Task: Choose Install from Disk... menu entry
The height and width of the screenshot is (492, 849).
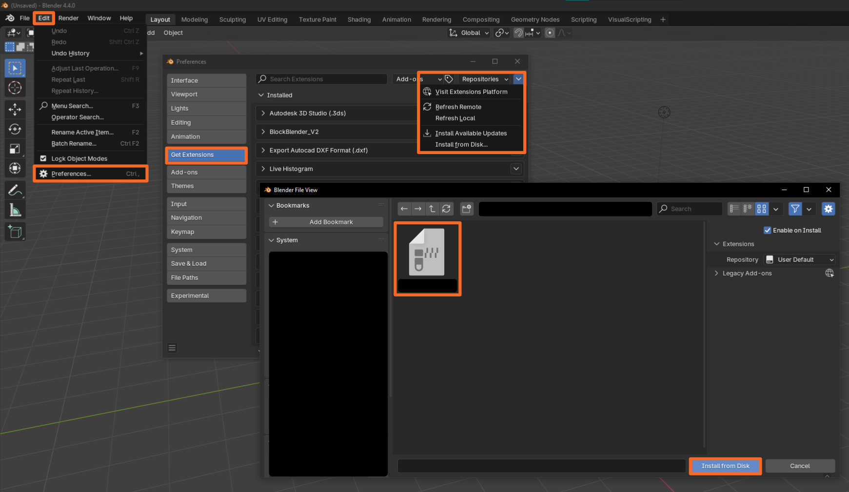Action: [461, 144]
